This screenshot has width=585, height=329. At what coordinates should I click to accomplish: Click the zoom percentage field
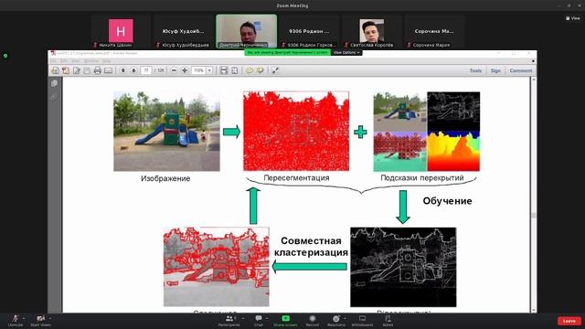198,70
